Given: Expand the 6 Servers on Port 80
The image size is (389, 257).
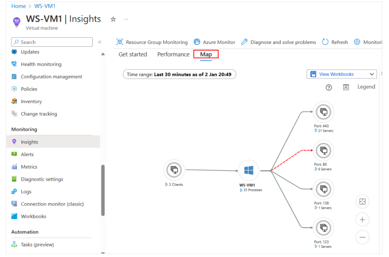Looking at the screenshot, I should point(323,169).
